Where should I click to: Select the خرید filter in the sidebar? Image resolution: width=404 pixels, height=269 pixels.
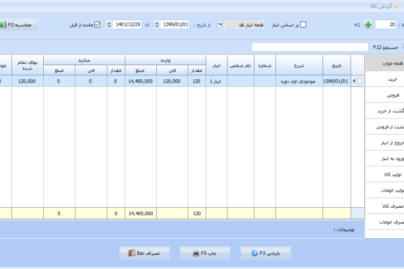pos(384,79)
